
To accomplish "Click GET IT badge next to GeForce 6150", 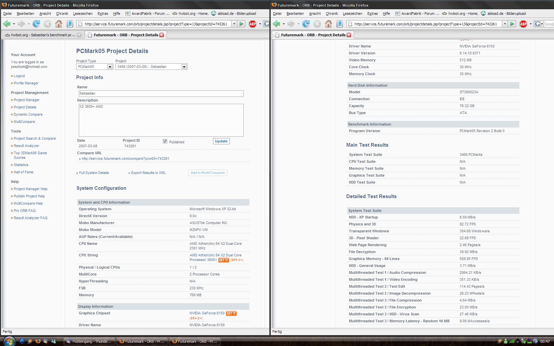I will click(231, 313).
